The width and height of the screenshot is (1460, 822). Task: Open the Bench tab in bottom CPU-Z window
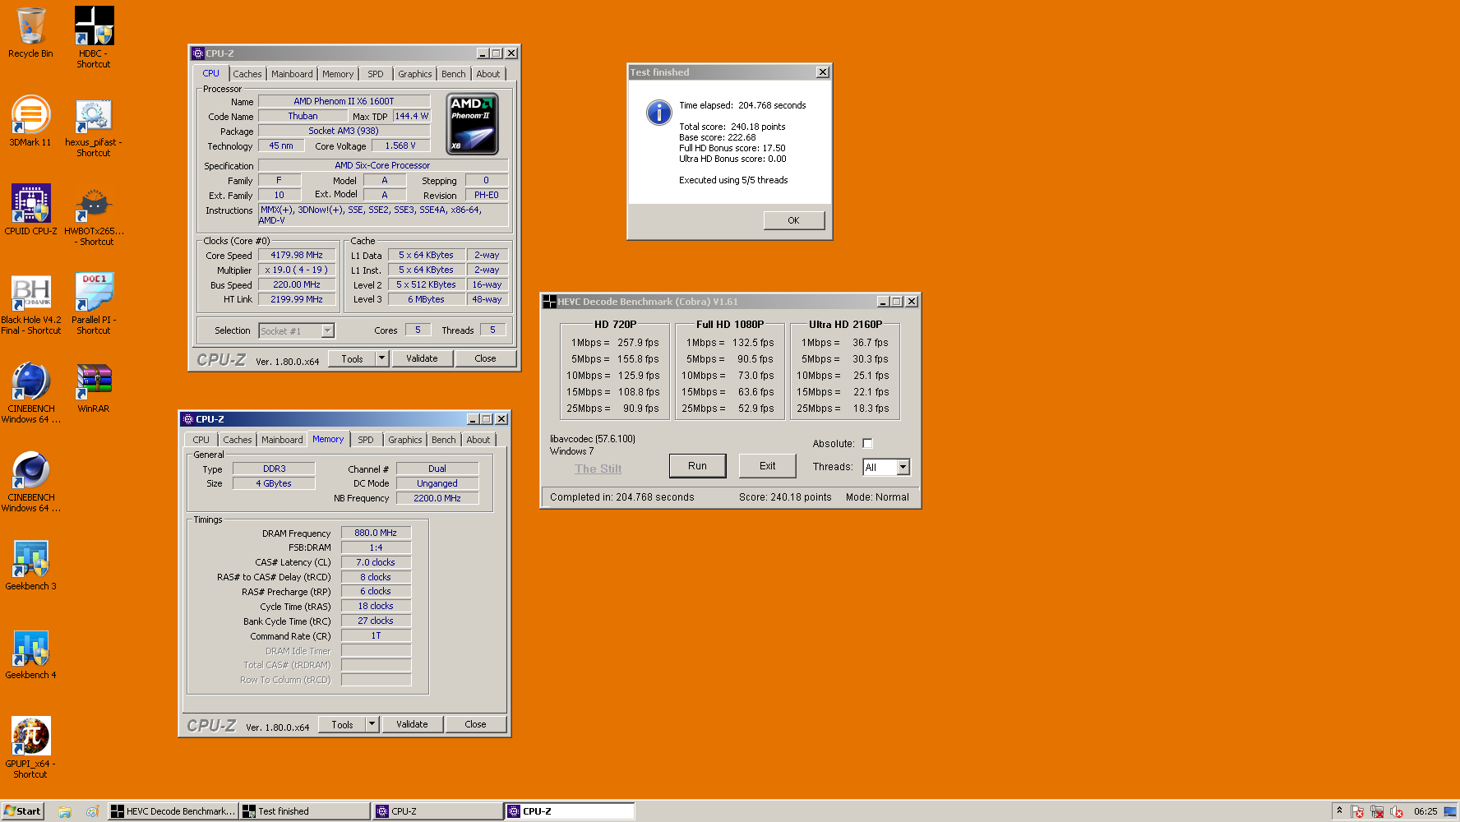(x=443, y=440)
